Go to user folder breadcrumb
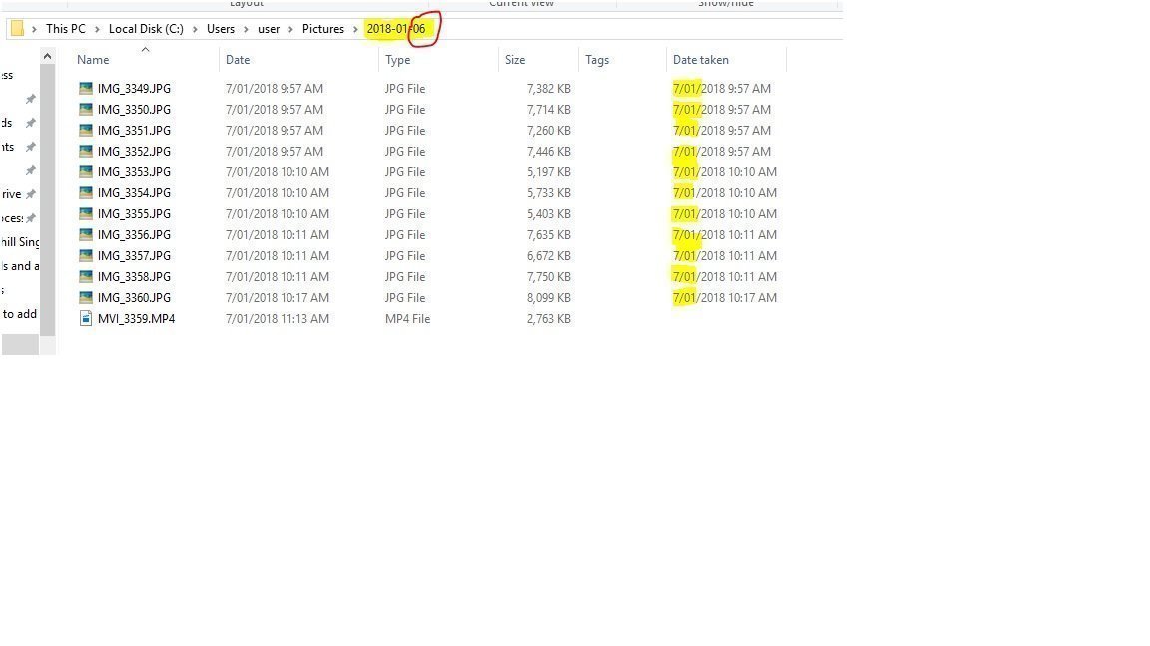Viewport: 1150px width, 646px height. tap(269, 29)
